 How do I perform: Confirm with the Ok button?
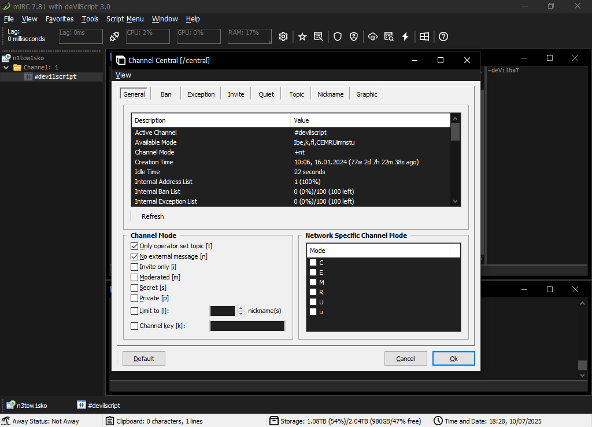click(x=453, y=359)
